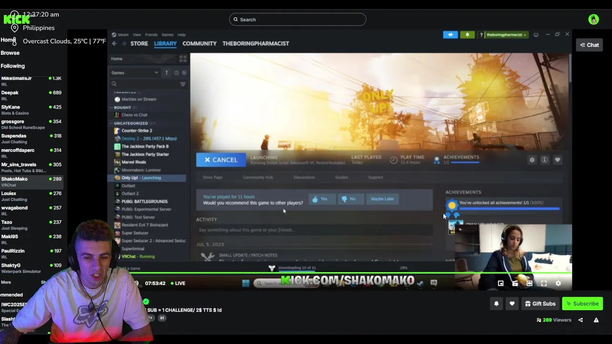The height and width of the screenshot is (344, 612).
Task: Open the Friends menu in Steam
Action: pos(151,35)
